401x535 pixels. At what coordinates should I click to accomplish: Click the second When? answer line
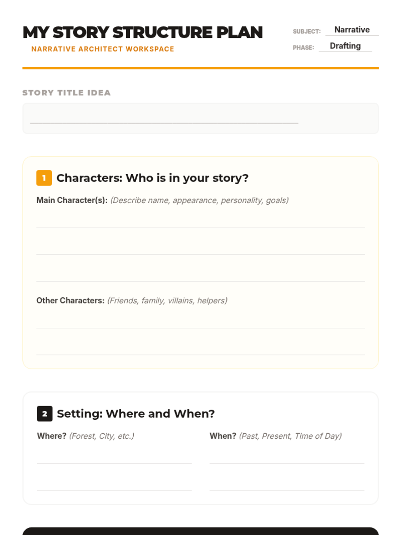click(x=287, y=484)
